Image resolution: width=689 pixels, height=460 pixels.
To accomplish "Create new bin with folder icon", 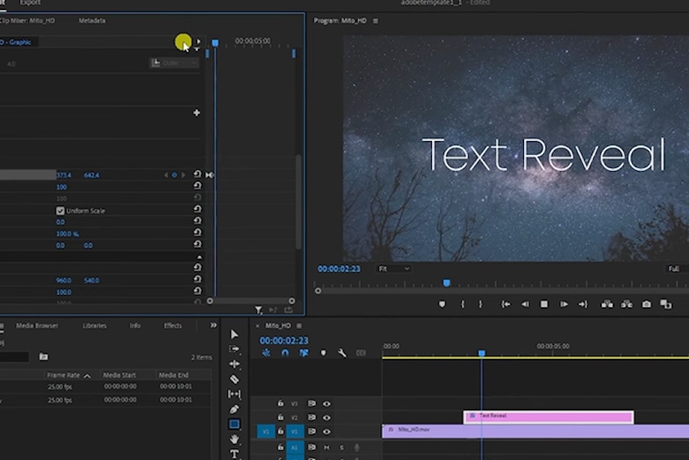I will (x=44, y=356).
